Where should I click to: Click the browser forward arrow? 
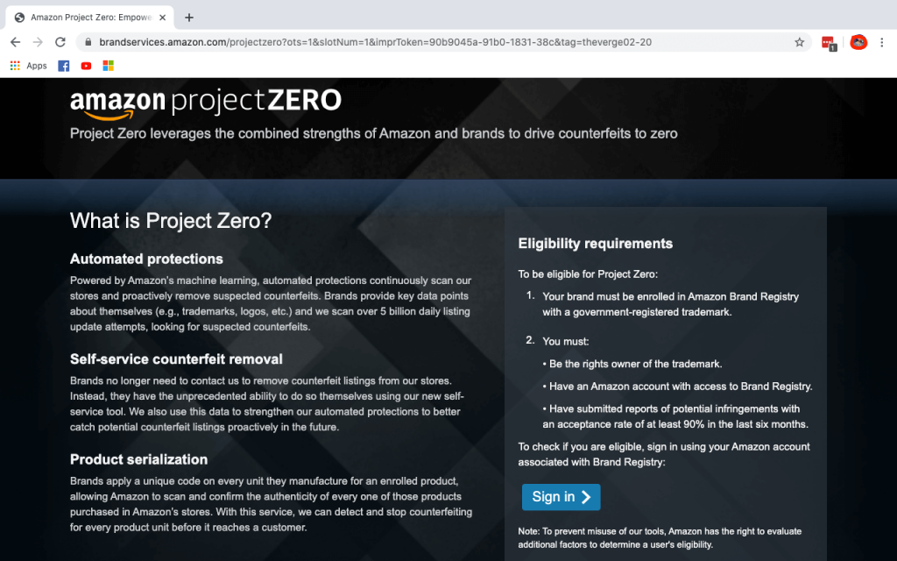tap(38, 42)
